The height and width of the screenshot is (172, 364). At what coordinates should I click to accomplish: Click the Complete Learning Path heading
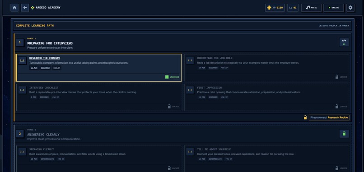pos(35,26)
